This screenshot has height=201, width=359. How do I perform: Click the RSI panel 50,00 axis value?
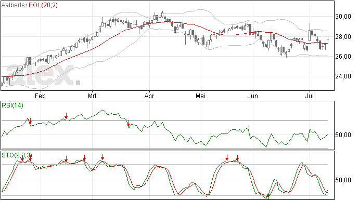(343, 135)
